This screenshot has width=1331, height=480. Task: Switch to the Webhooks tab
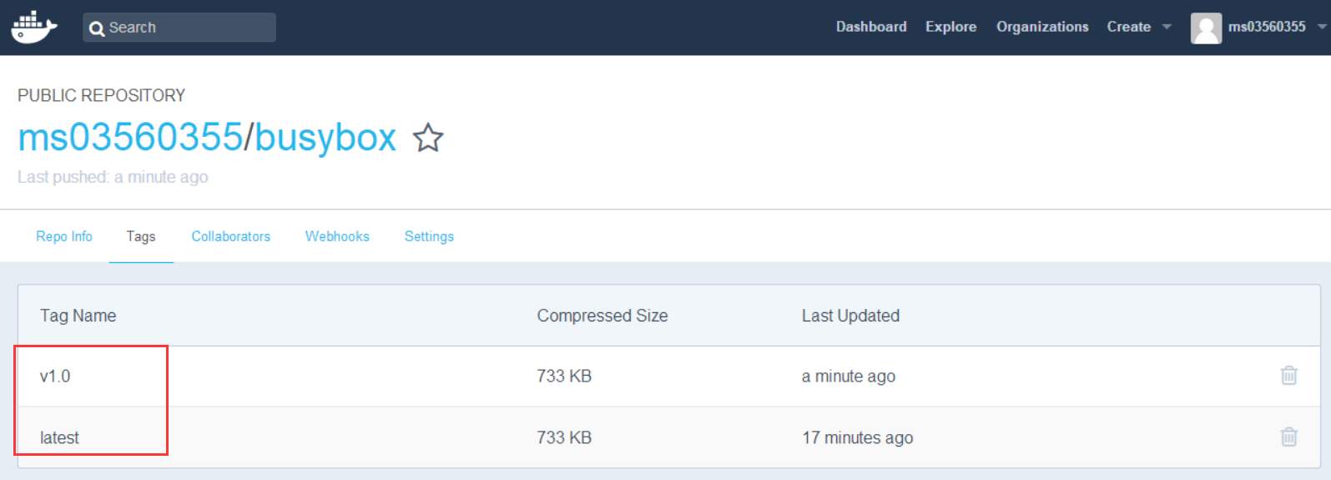[x=337, y=236]
